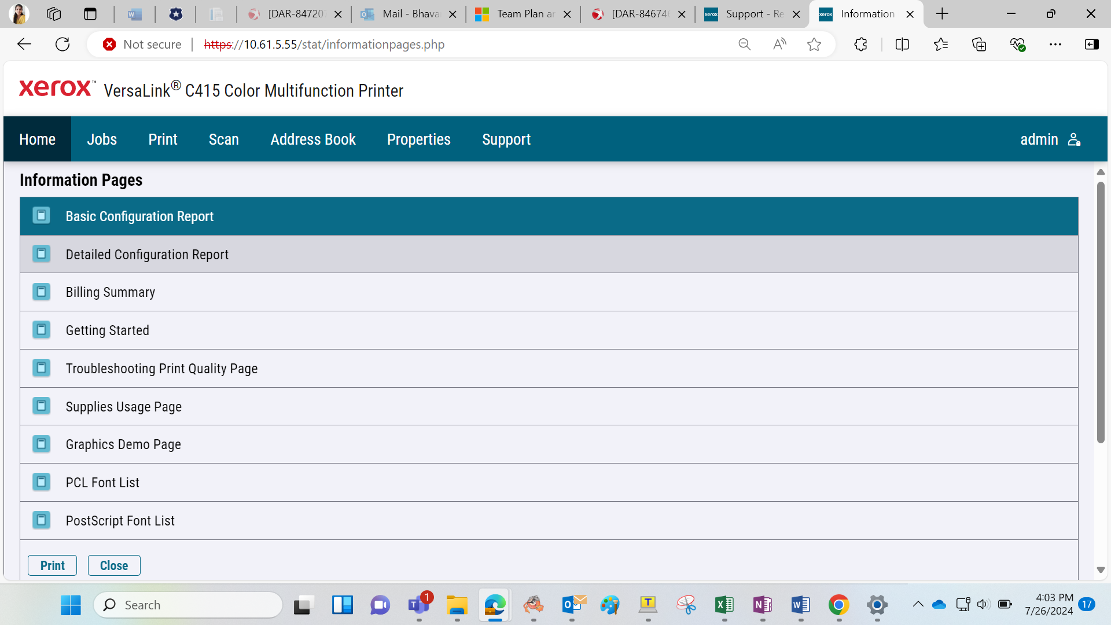The height and width of the screenshot is (625, 1111).
Task: Click the Close button below list
Action: pyautogui.click(x=114, y=565)
